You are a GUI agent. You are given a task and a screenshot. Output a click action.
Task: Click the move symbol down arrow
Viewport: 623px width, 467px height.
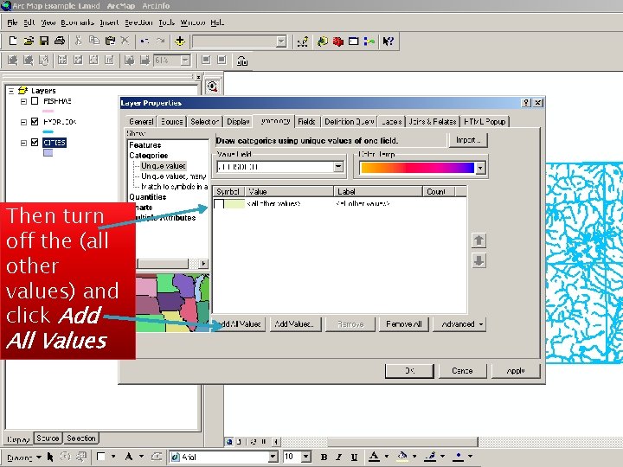click(x=478, y=261)
